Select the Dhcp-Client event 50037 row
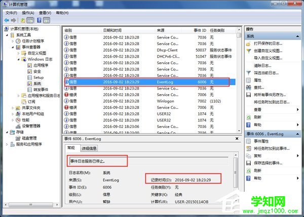The height and width of the screenshot is (217, 304). click(149, 50)
